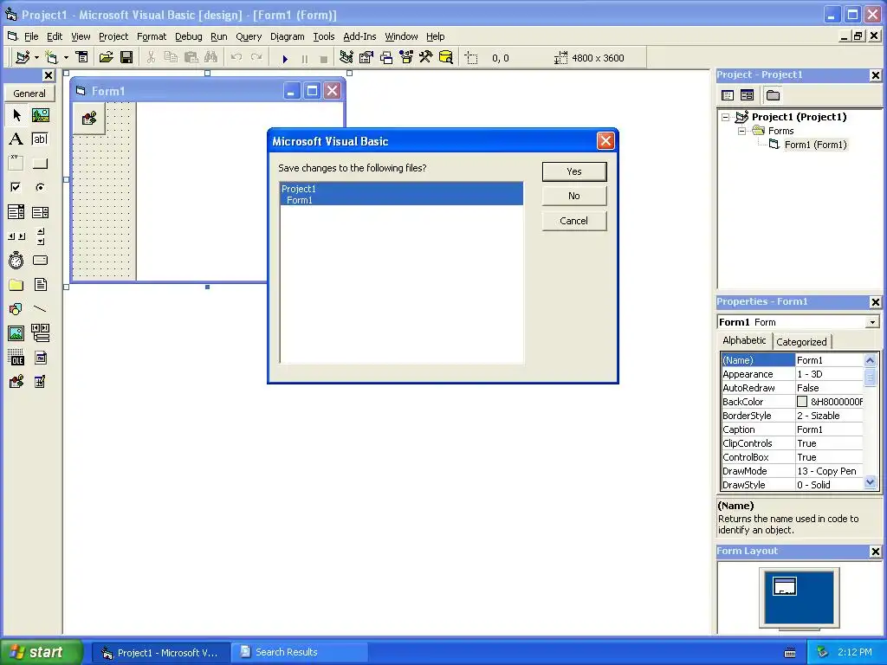Select the TextBox control tool

pos(40,139)
